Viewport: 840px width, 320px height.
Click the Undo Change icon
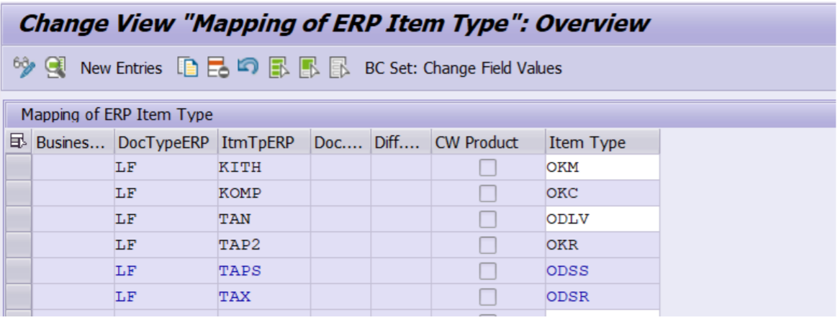tap(247, 68)
